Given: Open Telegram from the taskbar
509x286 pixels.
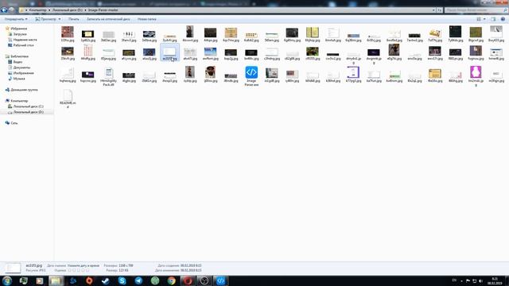Looking at the screenshot, I should 138,280.
